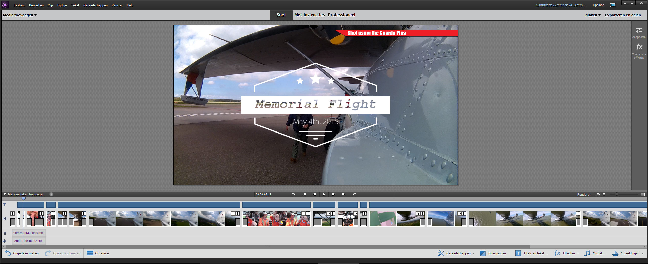Click the timeline zoom slider handle
Screen dimensions: 648x264
617,194
